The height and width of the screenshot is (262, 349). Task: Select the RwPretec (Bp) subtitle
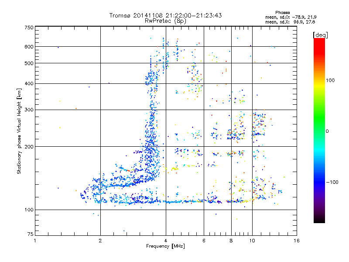(165, 21)
